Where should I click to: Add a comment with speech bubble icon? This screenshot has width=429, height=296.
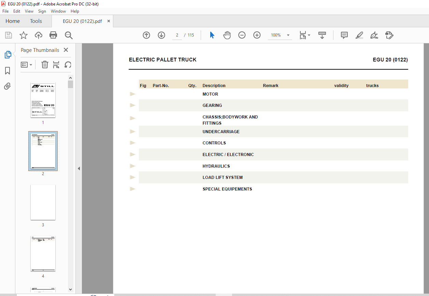tap(344, 35)
